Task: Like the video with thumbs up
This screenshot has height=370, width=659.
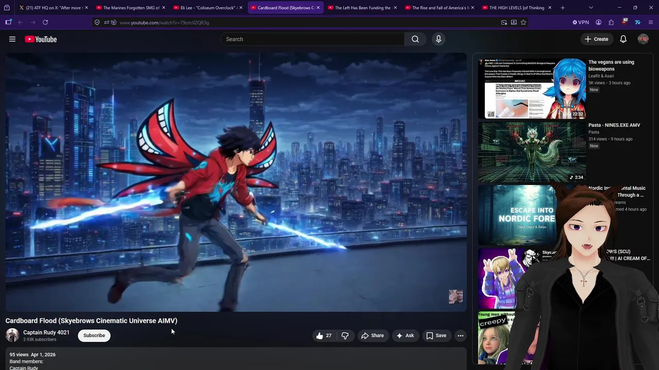Action: tap(324, 336)
